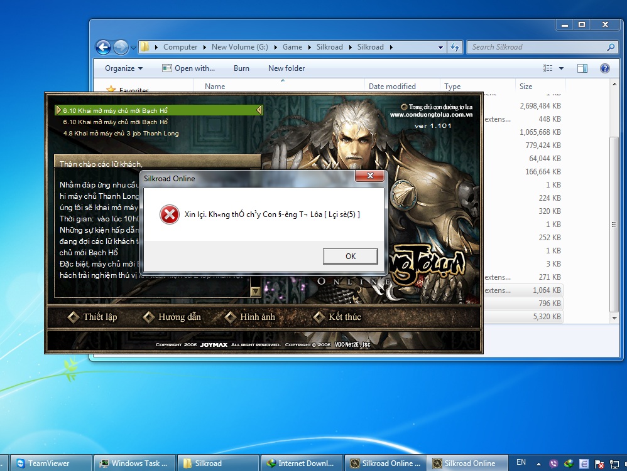The image size is (627, 471).
Task: Show hidden system tray icons
Action: coord(538,463)
